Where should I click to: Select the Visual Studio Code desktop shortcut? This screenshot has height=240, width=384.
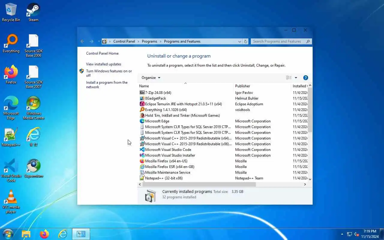coord(11,171)
